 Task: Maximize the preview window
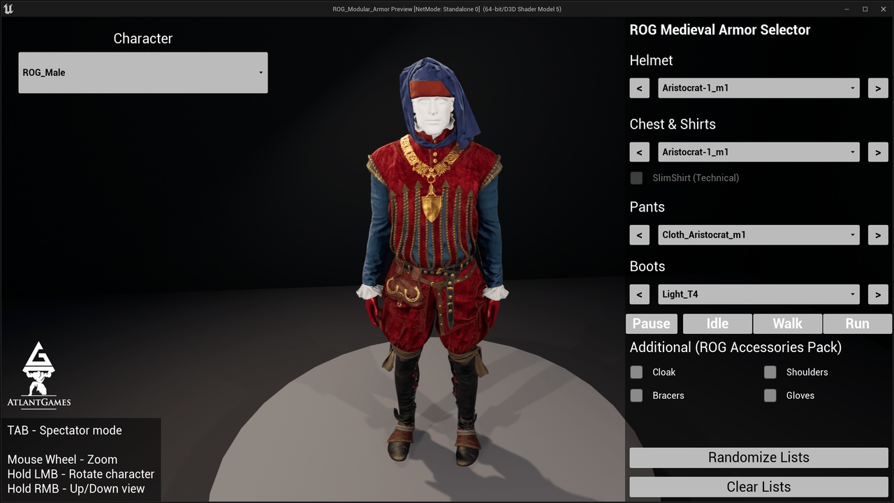point(865,9)
